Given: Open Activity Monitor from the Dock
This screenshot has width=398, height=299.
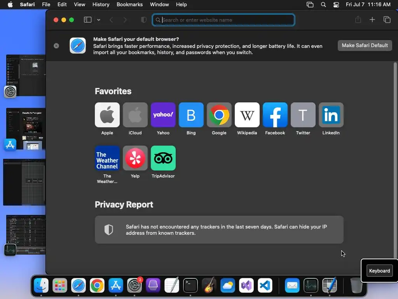Looking at the screenshot, I should click(311, 285).
